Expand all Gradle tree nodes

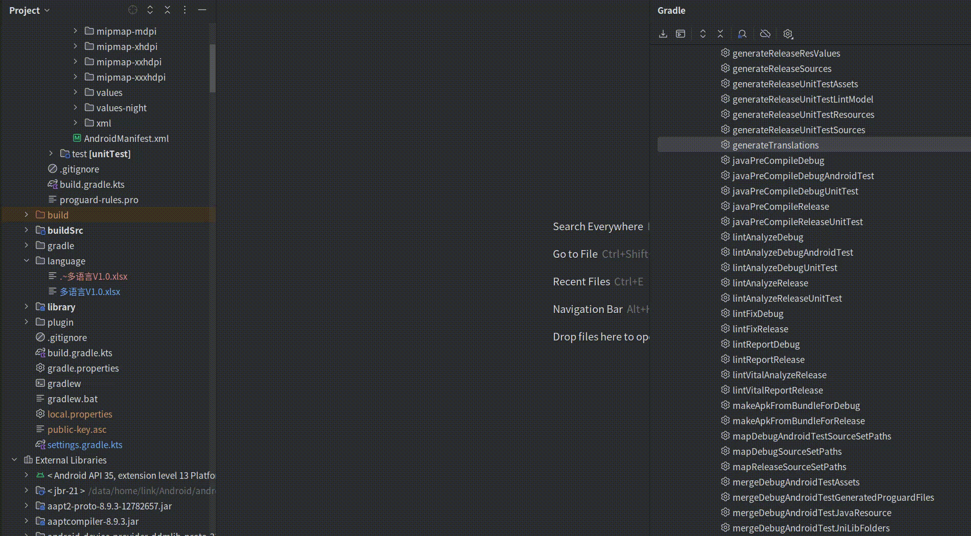click(x=703, y=34)
